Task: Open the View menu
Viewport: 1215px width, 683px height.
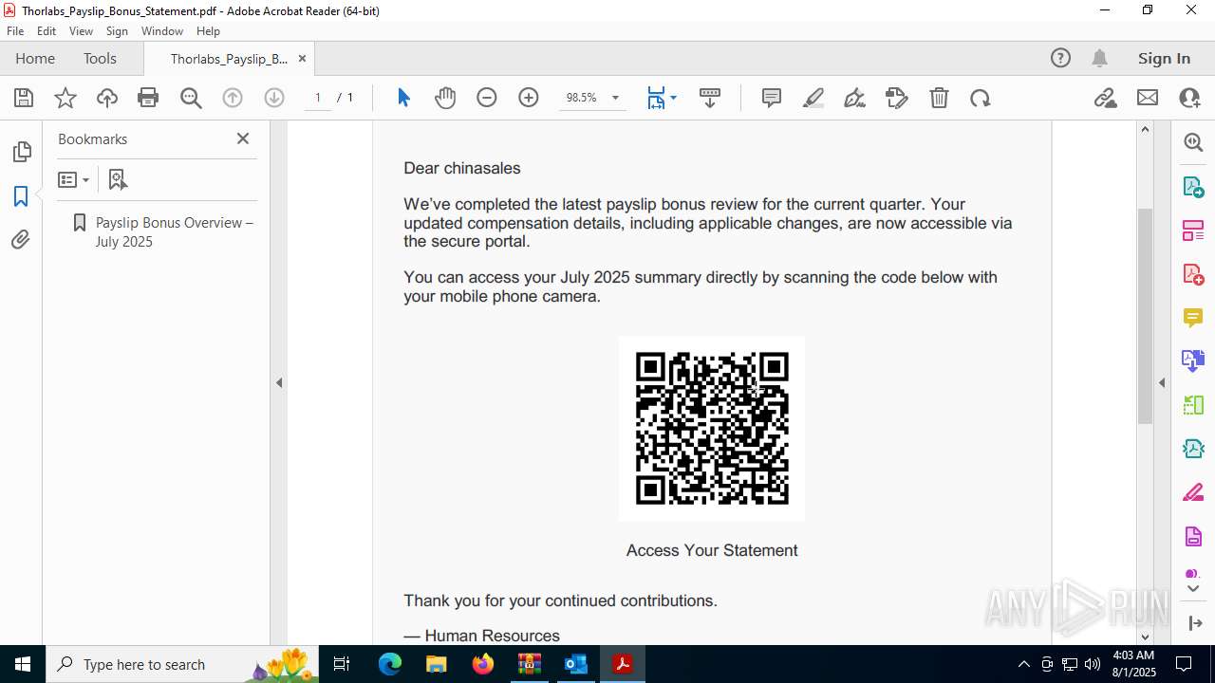Action: click(x=81, y=31)
